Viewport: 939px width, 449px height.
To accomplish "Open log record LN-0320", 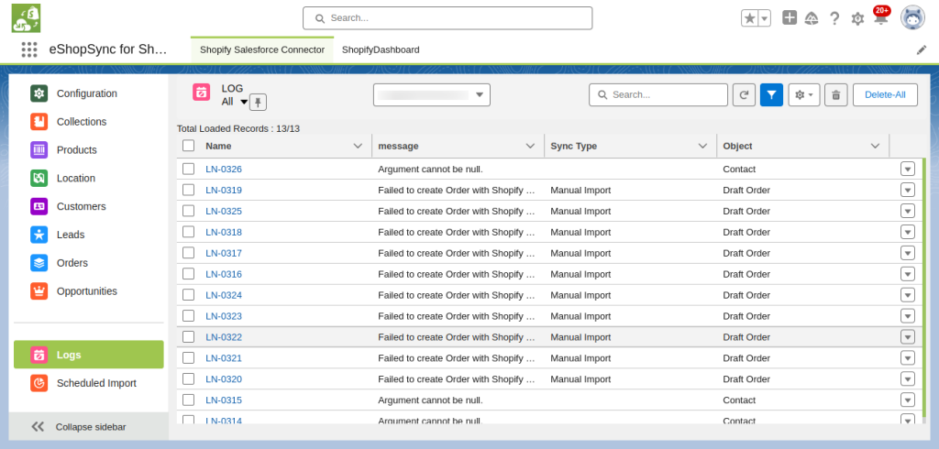I will pyautogui.click(x=224, y=379).
